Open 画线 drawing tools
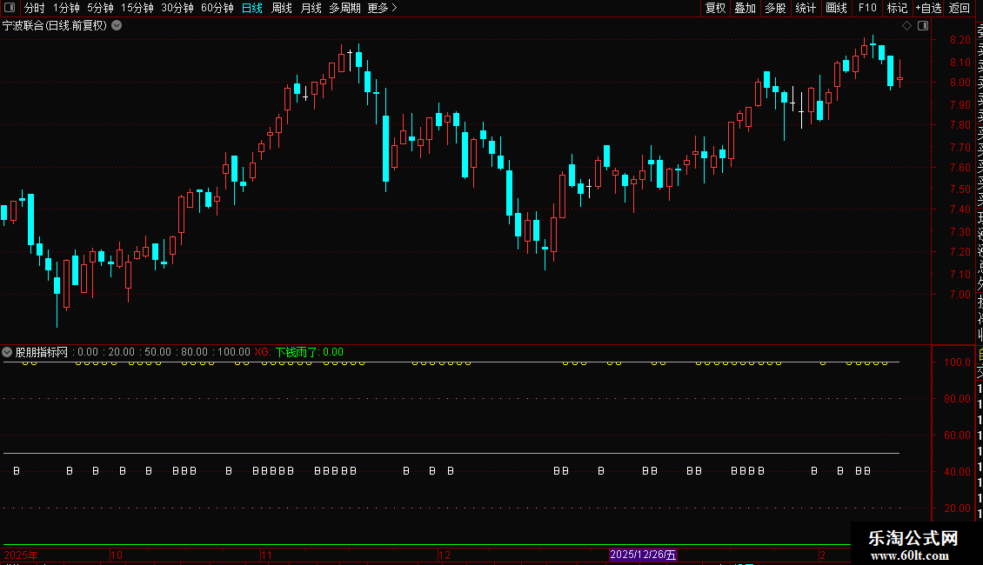 tap(836, 8)
